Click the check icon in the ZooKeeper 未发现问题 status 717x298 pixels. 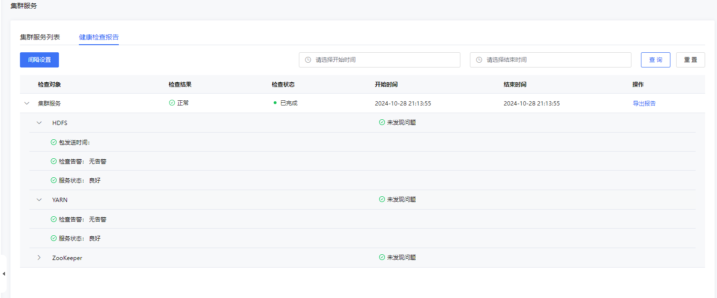[x=382, y=257]
